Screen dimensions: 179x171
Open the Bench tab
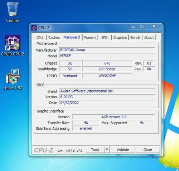[x=135, y=38]
